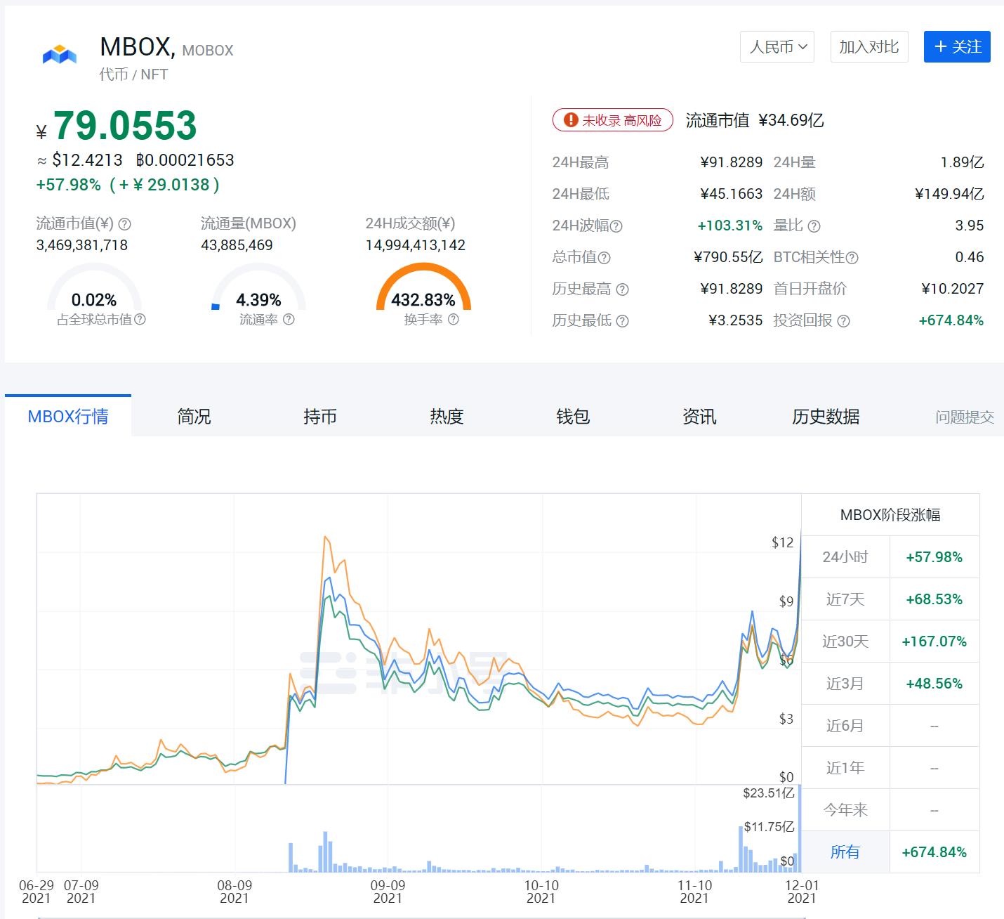Select the 今年来 period row

[890, 810]
